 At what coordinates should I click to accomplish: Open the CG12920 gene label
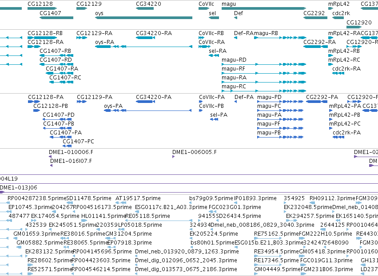(x=359, y=22)
